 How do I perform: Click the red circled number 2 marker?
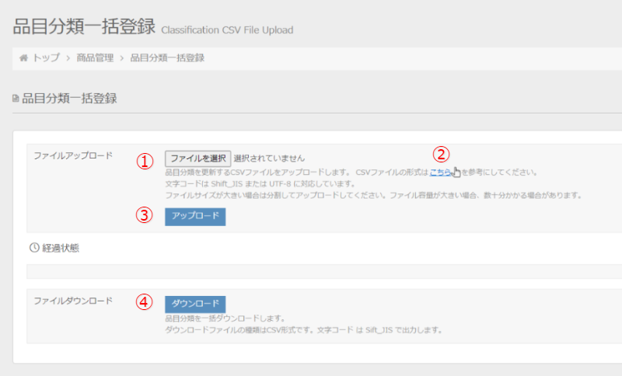click(x=441, y=153)
